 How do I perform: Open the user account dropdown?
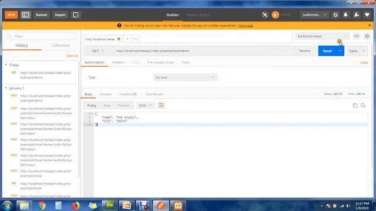(x=314, y=15)
